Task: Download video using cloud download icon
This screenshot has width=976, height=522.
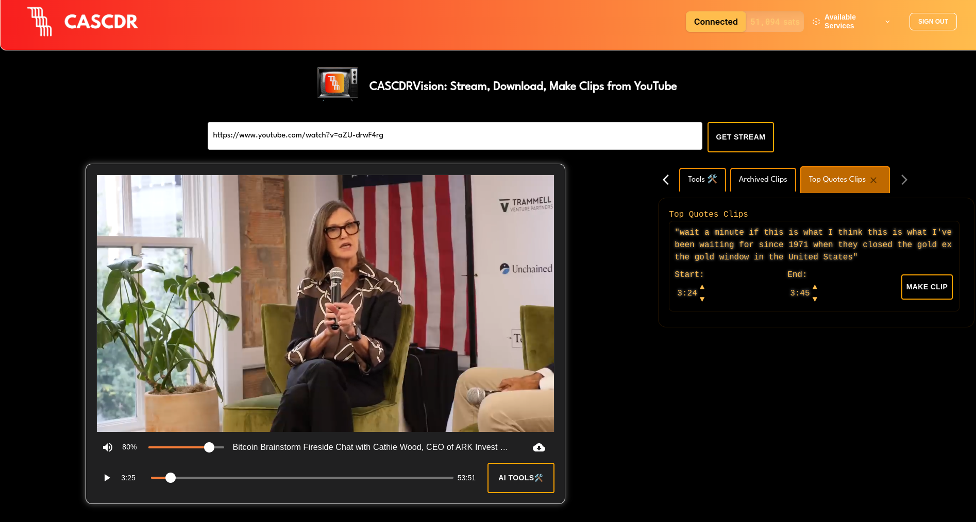Action: click(x=539, y=447)
